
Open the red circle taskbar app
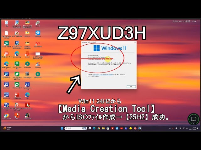coord(135,128)
